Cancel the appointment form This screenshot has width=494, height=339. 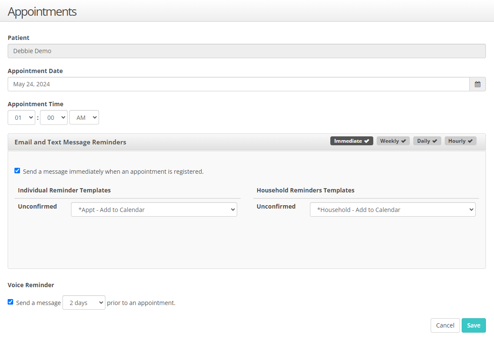pyautogui.click(x=445, y=325)
